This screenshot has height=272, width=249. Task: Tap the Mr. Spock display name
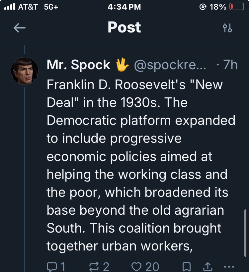point(78,65)
